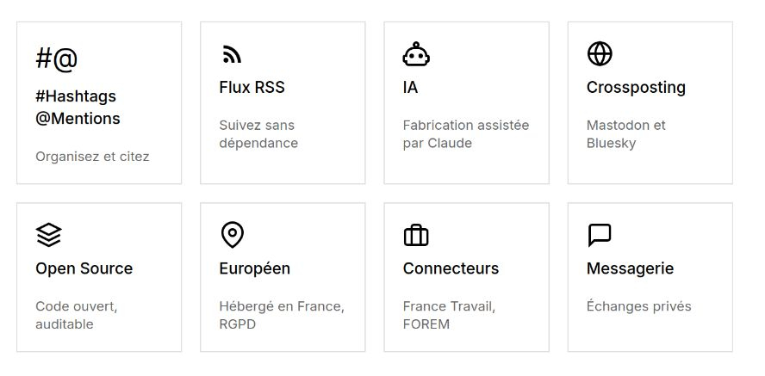
Task: Click the Européen heading
Action: coord(254,268)
